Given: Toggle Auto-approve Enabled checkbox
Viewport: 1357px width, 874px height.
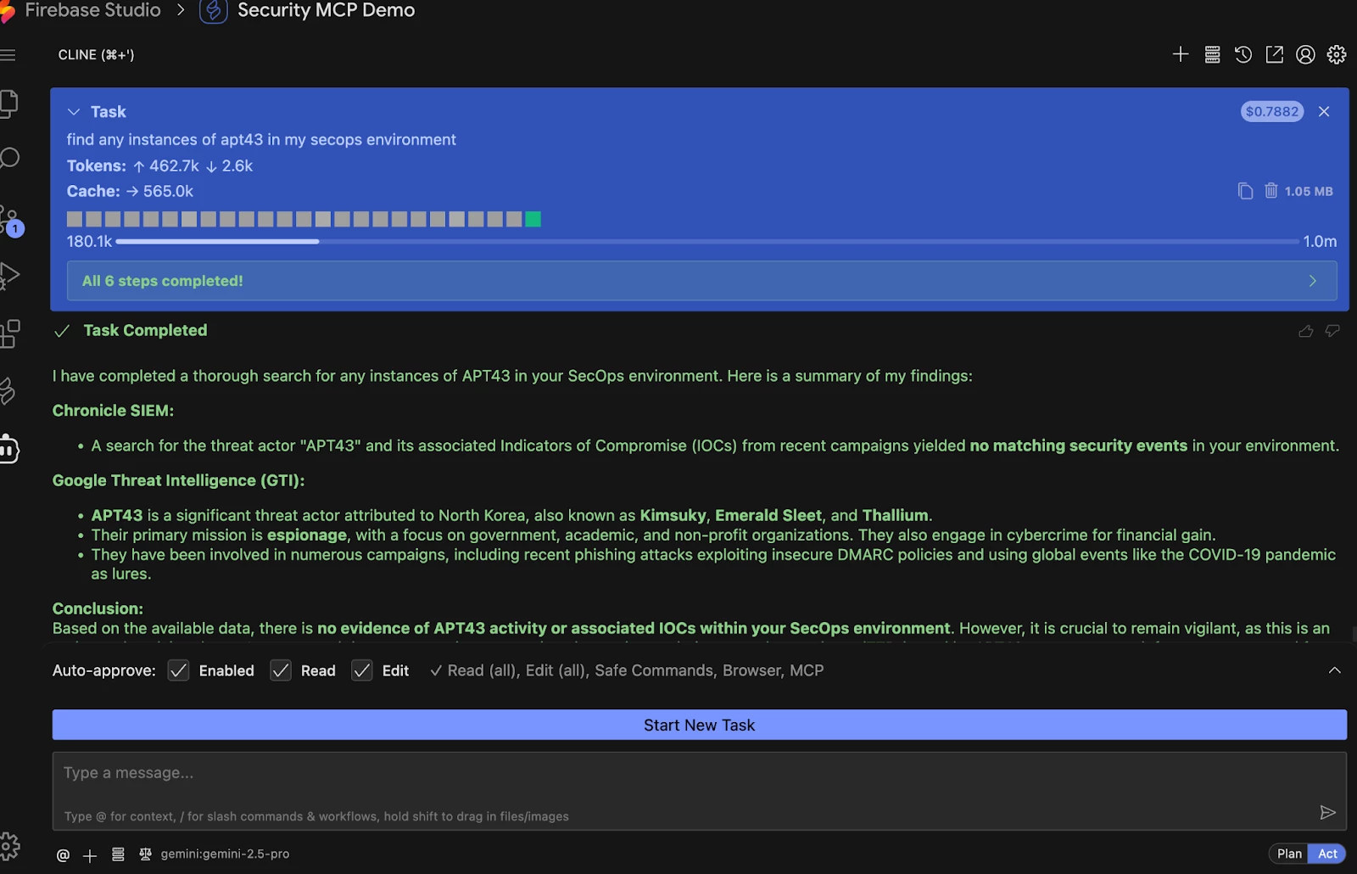Looking at the screenshot, I should [x=178, y=670].
